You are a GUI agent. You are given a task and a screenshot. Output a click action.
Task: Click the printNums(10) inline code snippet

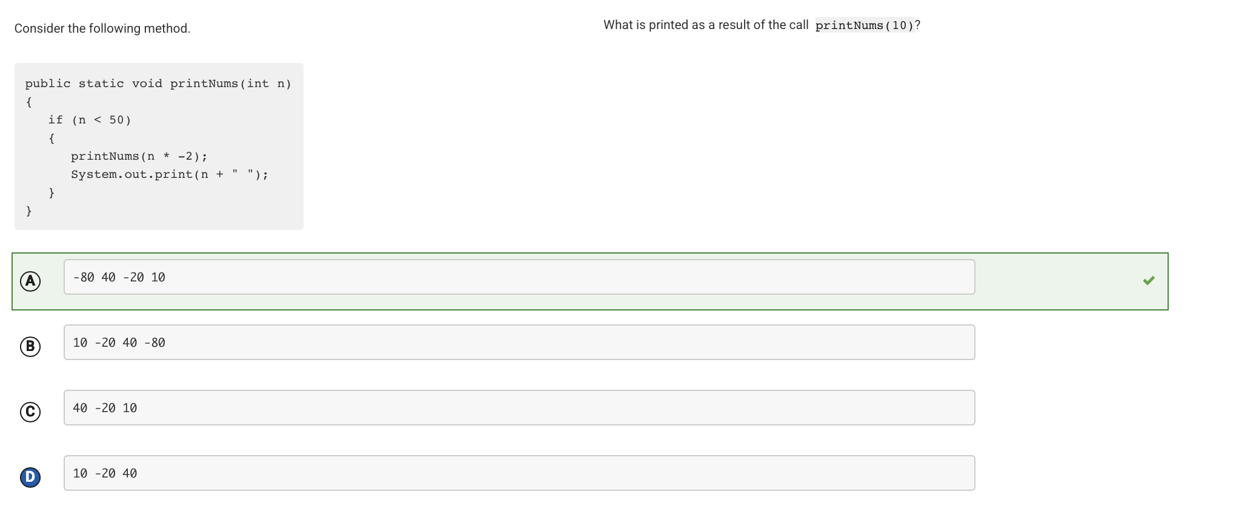pyautogui.click(x=865, y=25)
